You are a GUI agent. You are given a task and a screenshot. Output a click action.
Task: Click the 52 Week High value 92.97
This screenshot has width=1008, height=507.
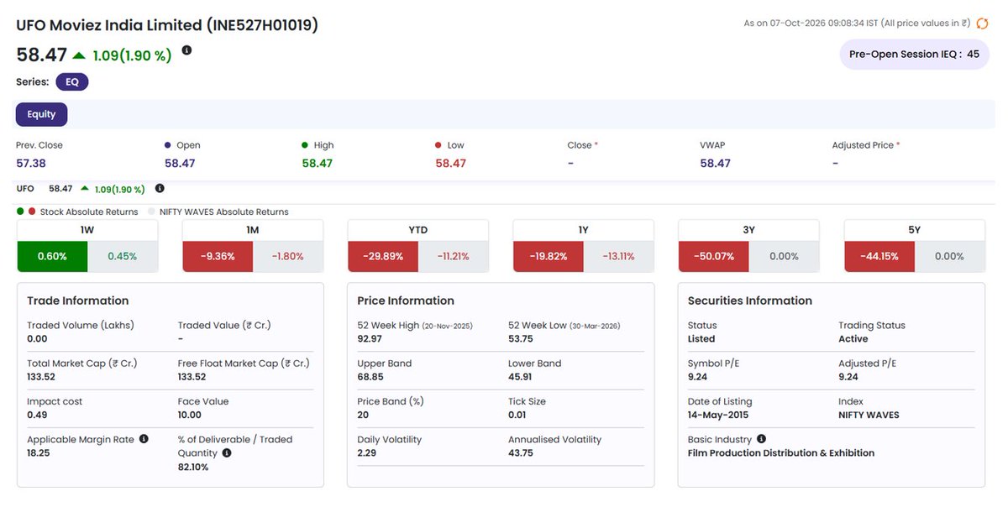371,339
